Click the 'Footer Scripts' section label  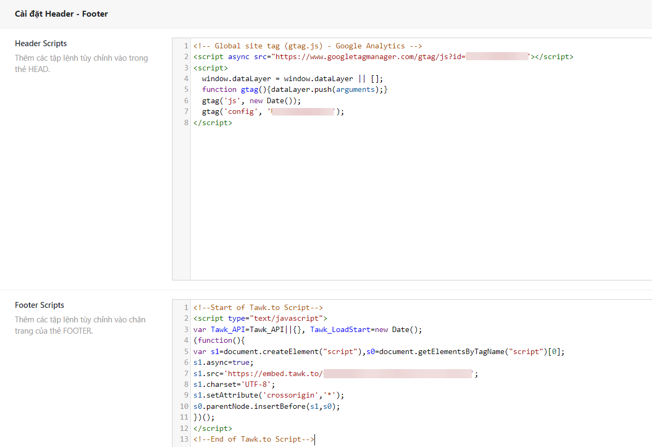click(x=39, y=305)
